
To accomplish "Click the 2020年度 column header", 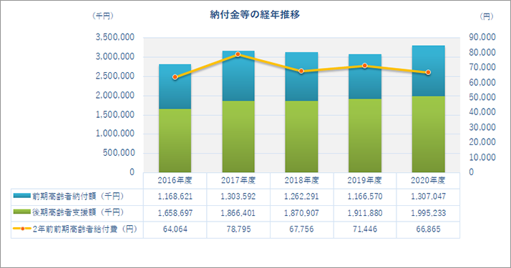I will tap(428, 181).
